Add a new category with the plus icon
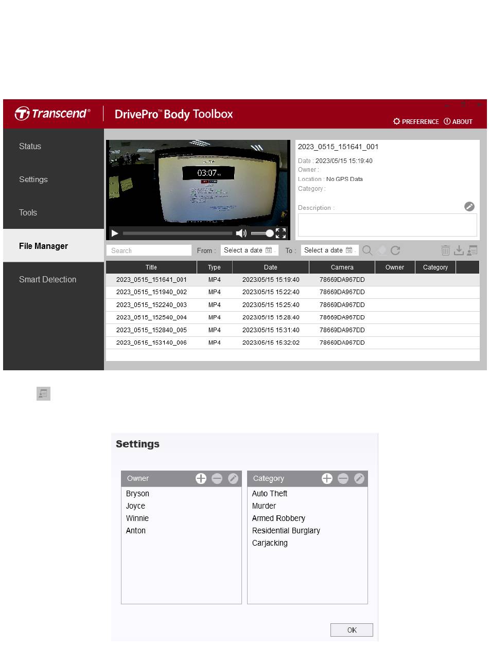The image size is (489, 648). pos(327,479)
